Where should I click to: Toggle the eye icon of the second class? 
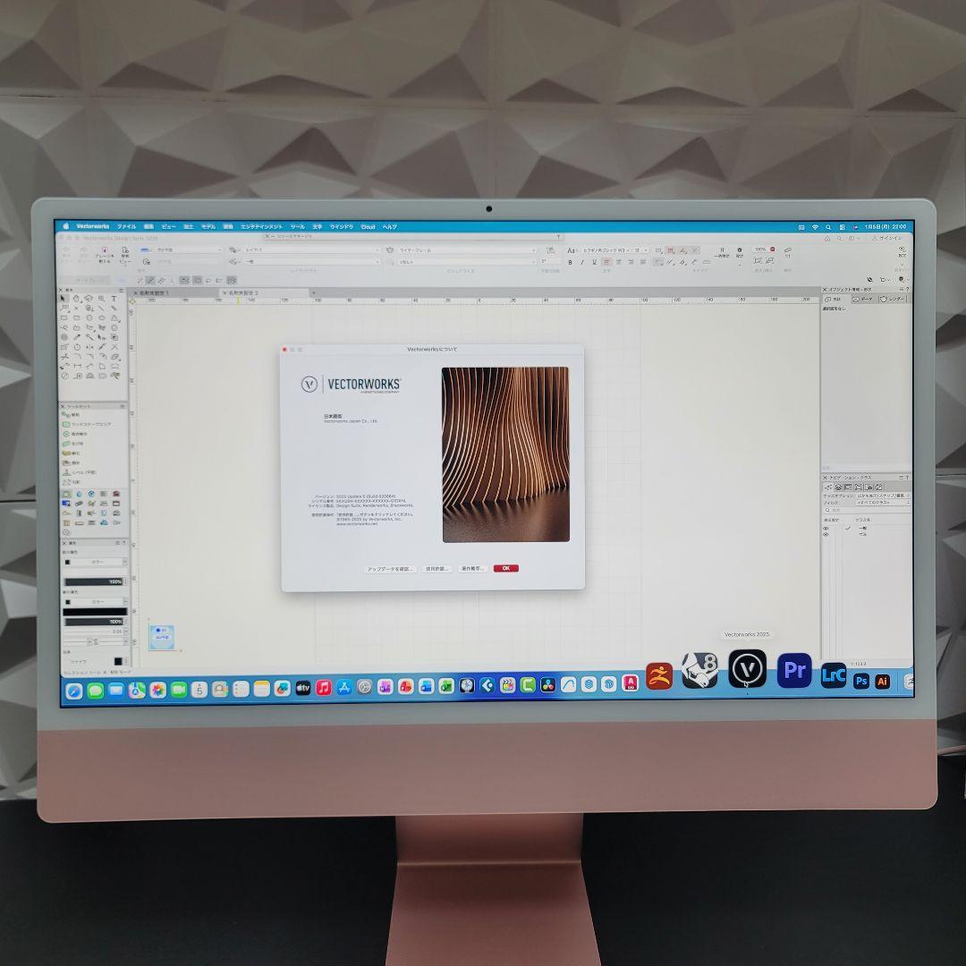(x=826, y=534)
